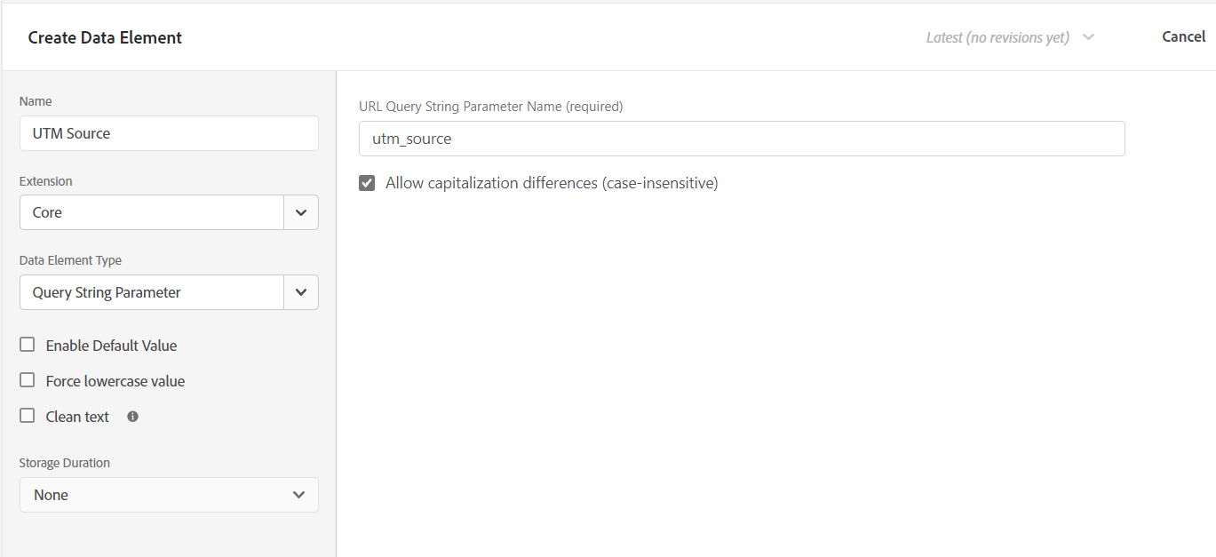Open the Data Element Type dropdown chevron
The width and height of the screenshot is (1216, 557).
pyautogui.click(x=300, y=292)
